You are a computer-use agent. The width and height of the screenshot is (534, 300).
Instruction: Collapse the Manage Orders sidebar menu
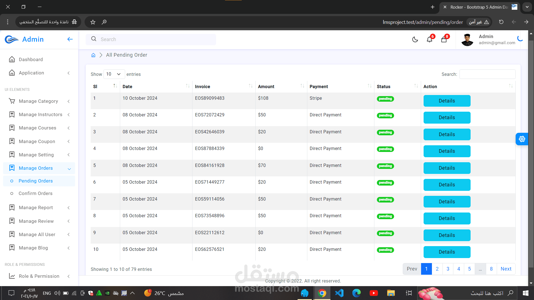39,168
